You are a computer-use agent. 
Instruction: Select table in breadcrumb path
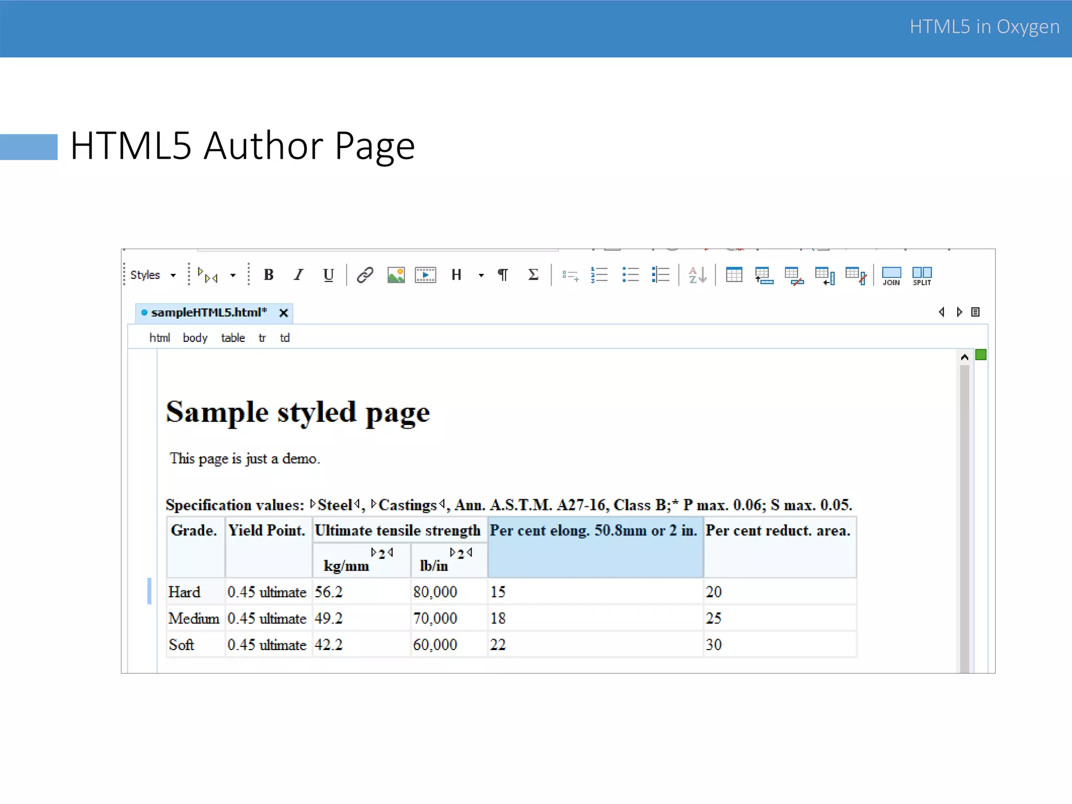[x=233, y=338]
